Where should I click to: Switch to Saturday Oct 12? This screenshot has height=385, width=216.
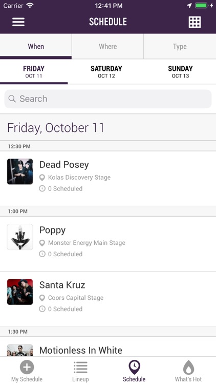click(106, 72)
